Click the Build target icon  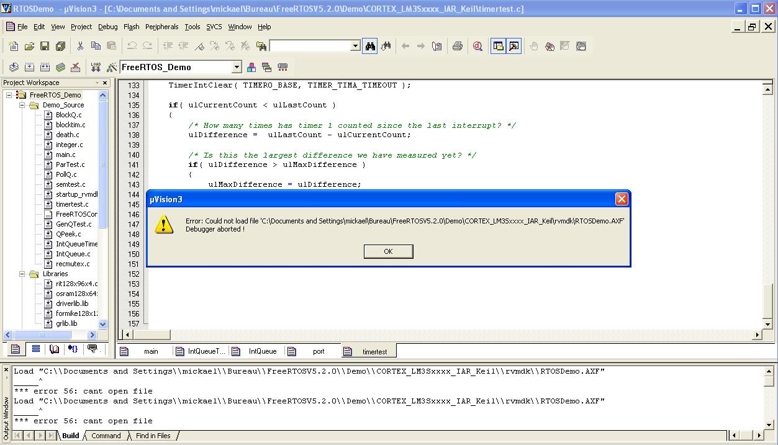coord(29,67)
